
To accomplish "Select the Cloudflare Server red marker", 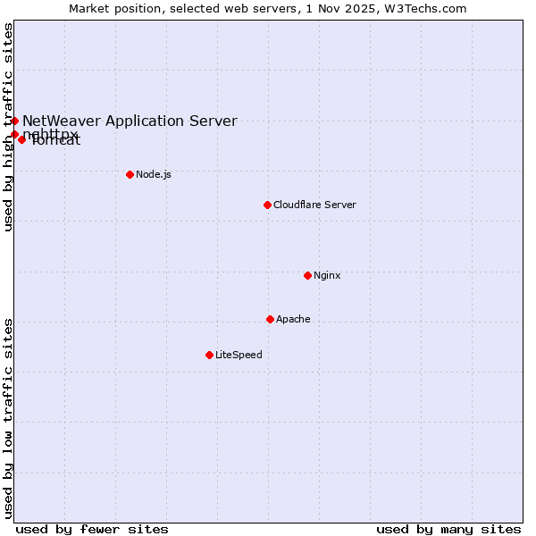I will click(x=267, y=205).
